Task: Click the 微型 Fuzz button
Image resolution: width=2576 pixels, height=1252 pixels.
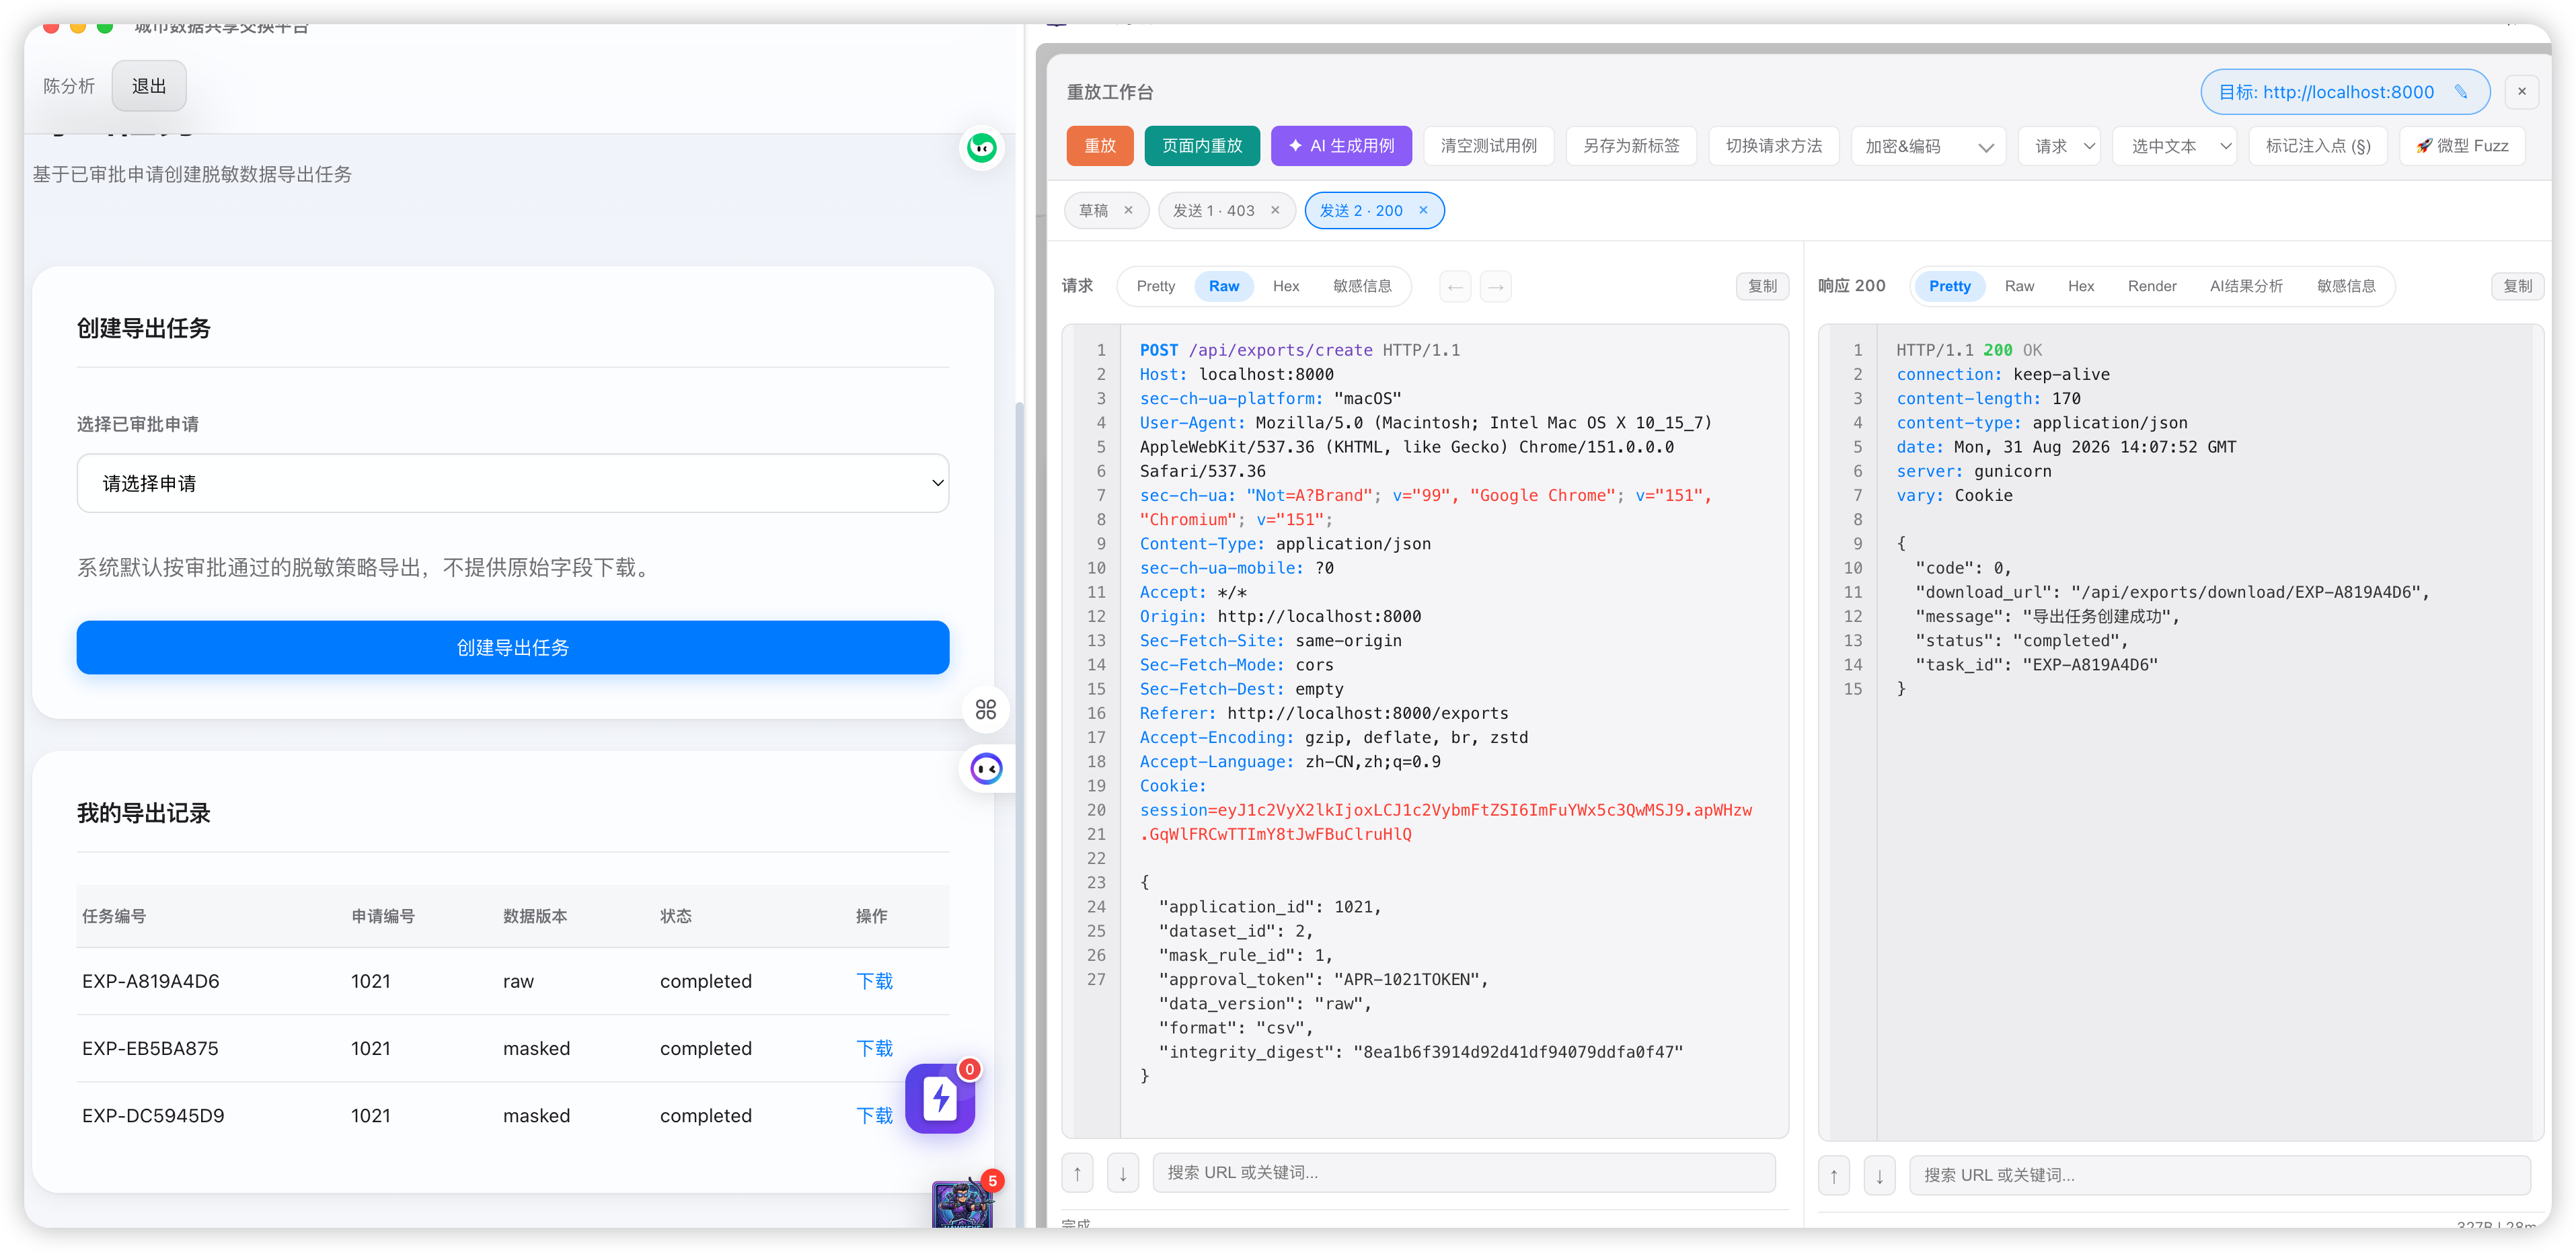Action: [x=2462, y=146]
